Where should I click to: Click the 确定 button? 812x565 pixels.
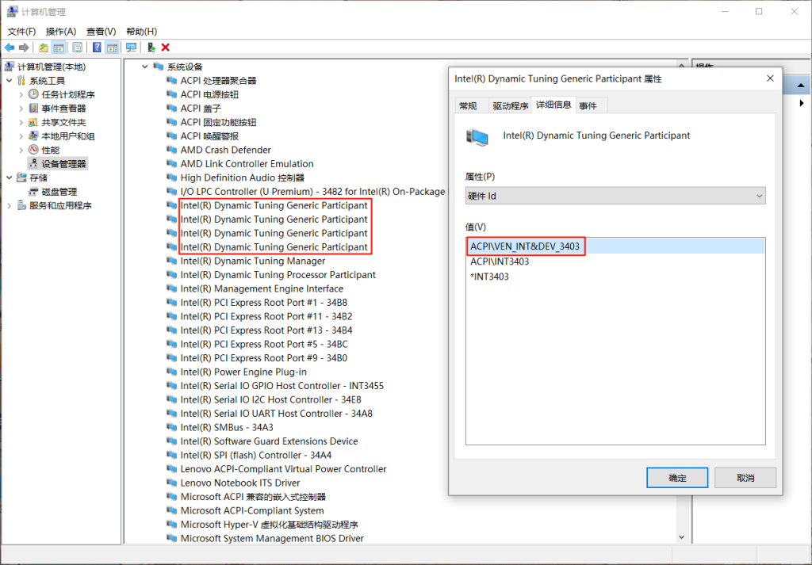[x=677, y=478]
